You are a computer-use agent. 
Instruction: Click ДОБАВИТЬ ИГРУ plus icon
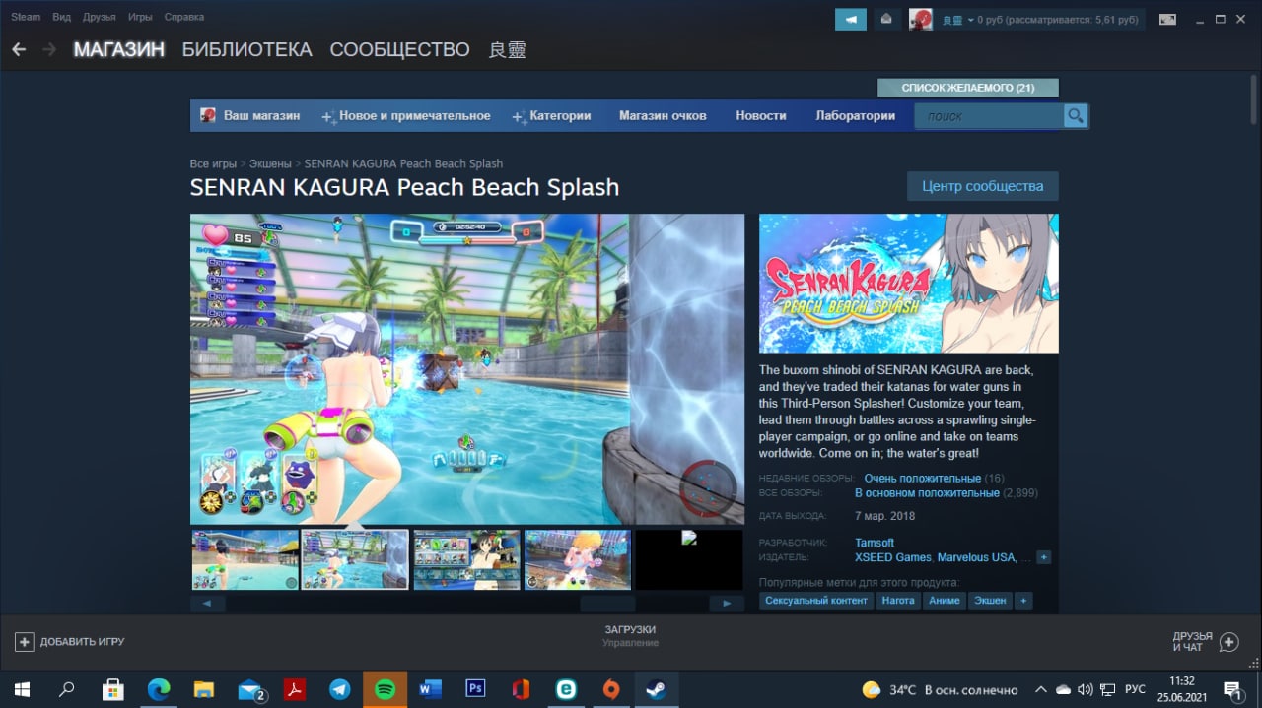point(25,642)
